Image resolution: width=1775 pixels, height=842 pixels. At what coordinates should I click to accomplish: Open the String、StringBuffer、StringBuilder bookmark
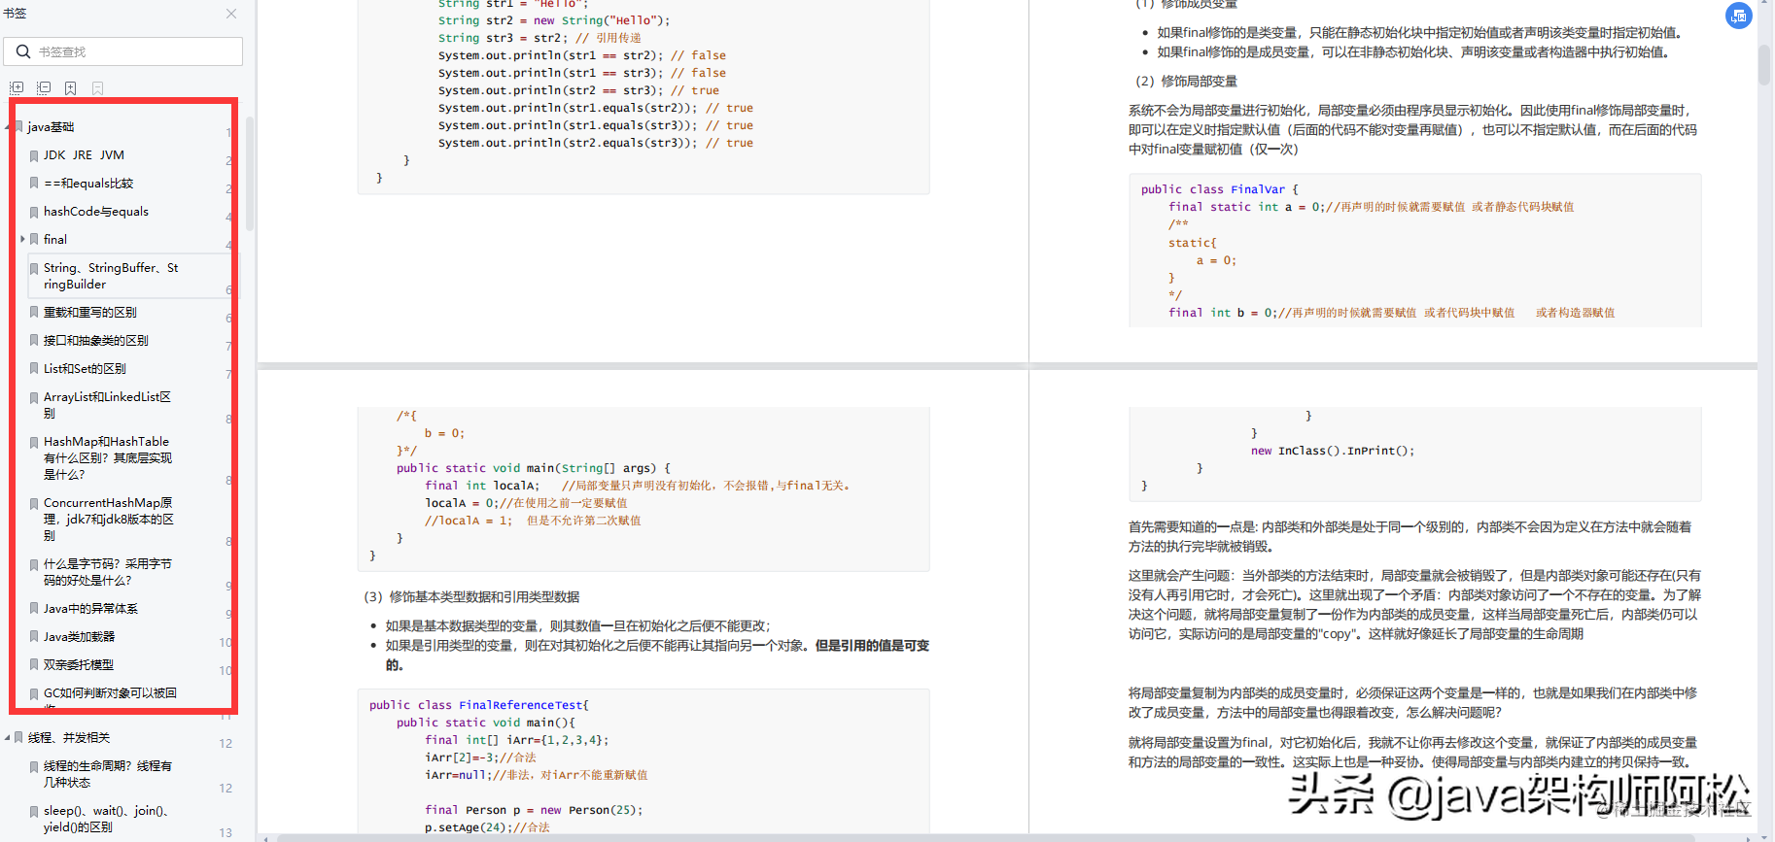coord(111,276)
